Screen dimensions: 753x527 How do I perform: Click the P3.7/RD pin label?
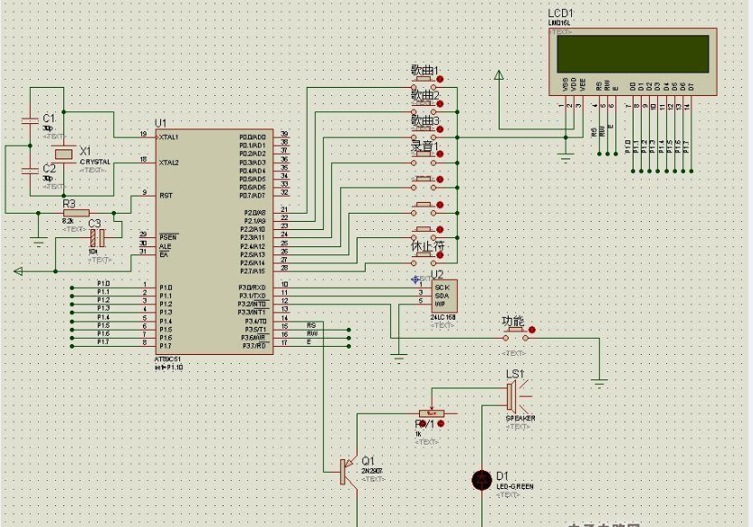click(x=254, y=346)
